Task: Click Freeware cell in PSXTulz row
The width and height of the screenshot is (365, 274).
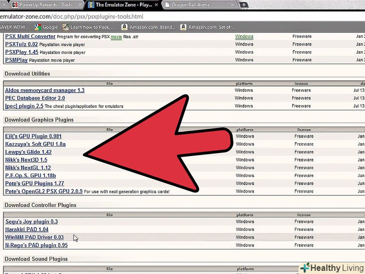Action: coord(302,44)
